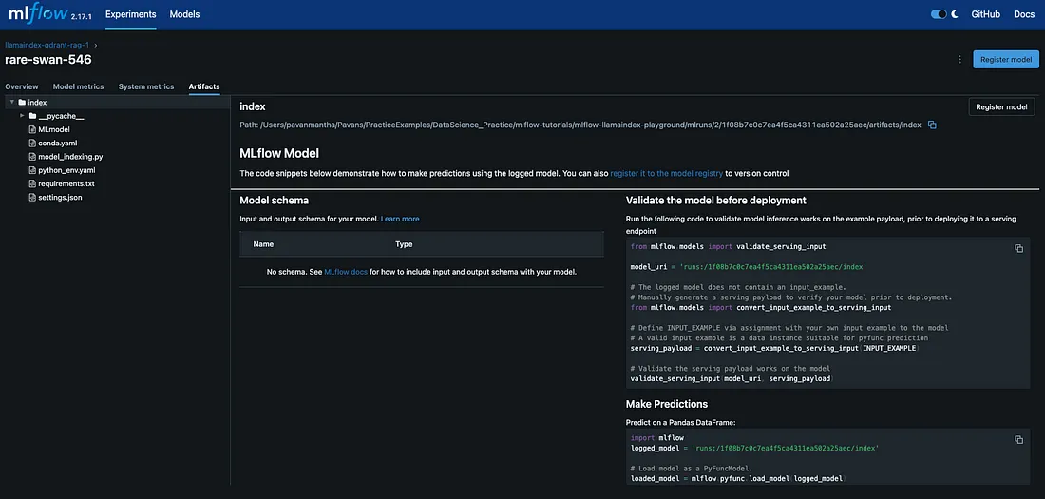Open the MLflow docs link

point(346,272)
